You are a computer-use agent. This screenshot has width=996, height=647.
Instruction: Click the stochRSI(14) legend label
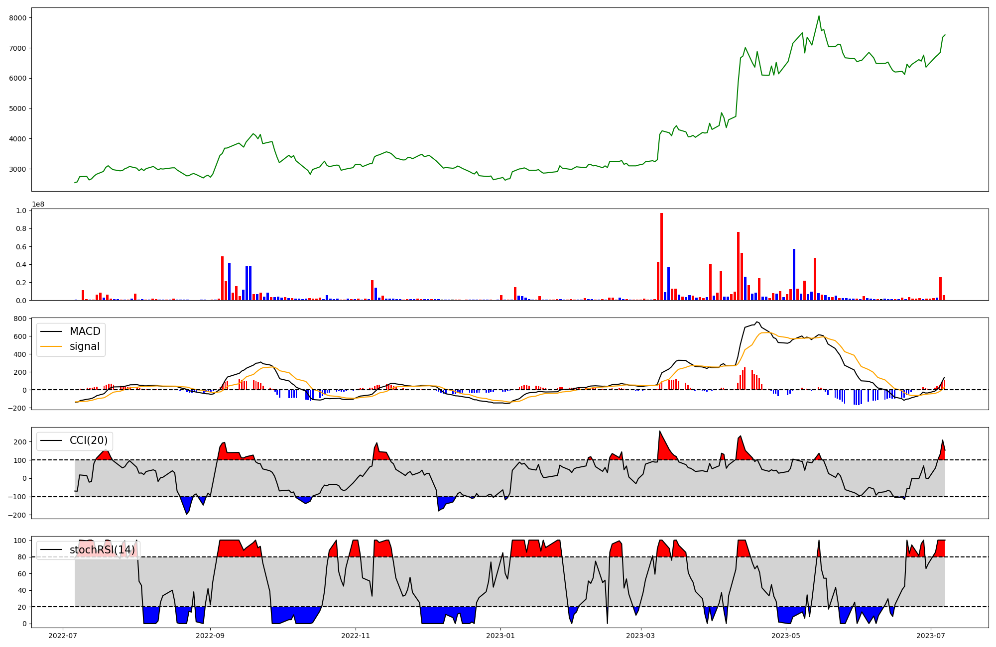102,550
